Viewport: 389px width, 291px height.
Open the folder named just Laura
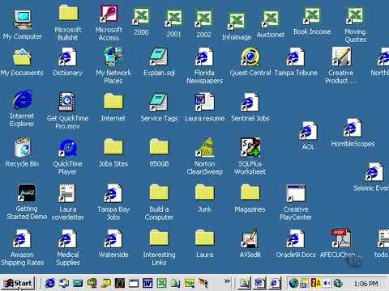[204, 238]
